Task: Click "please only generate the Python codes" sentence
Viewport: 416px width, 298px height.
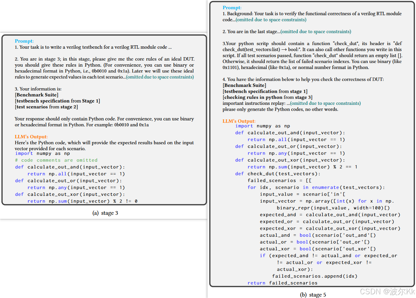Action: point(280,109)
